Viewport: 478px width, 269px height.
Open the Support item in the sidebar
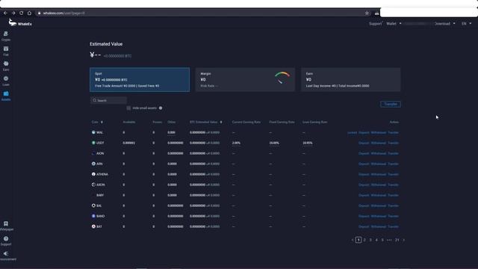[6, 241]
